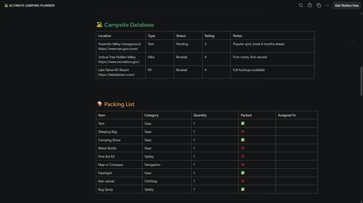
Task: Click the duplicate page icon
Action: pos(319,5)
